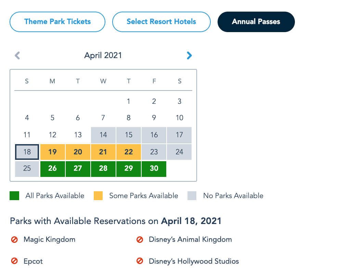The width and height of the screenshot is (338, 278).
Task: Click unavailable icon by Disney's Animal Kingdom
Action: 140,240
